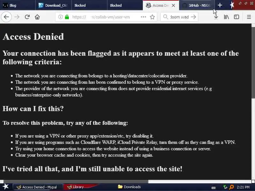Click the horizontal scrollbar at page bottom
The height and width of the screenshot is (191, 255).
coord(76,181)
